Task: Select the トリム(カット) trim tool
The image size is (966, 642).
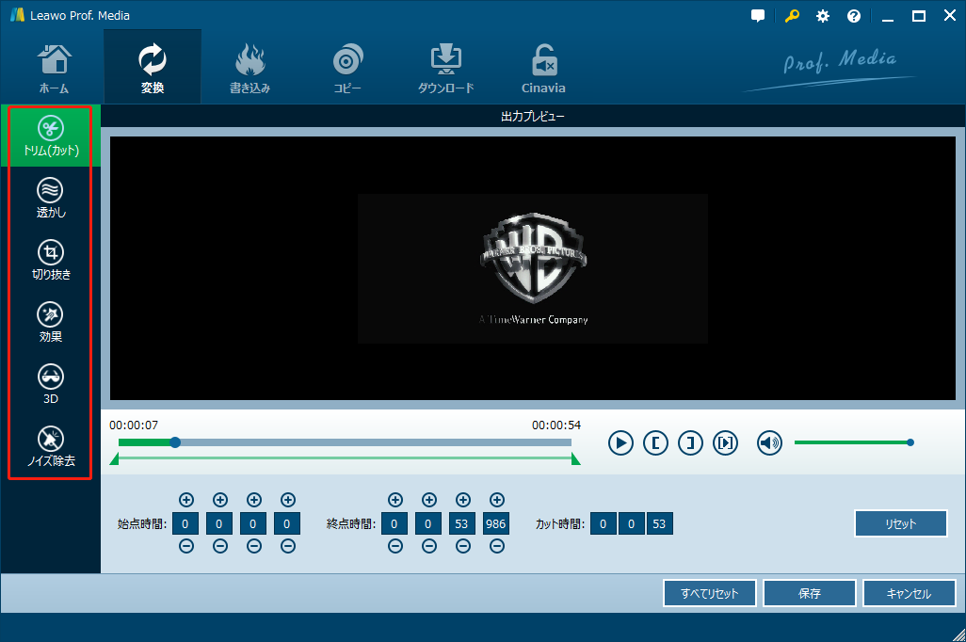Action: pos(51,136)
